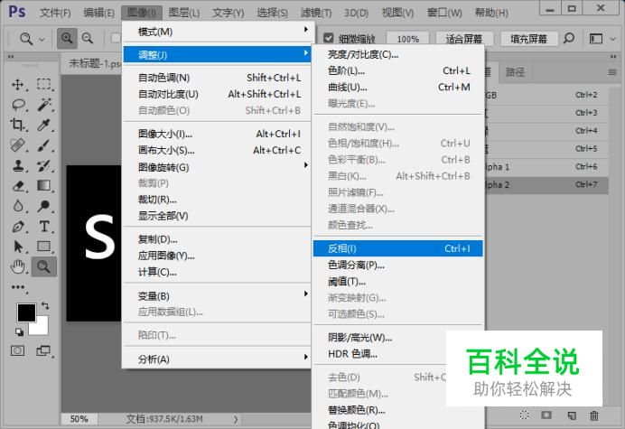Expand the 模式(M) submenu
The height and width of the screenshot is (429, 625).
[x=218, y=32]
